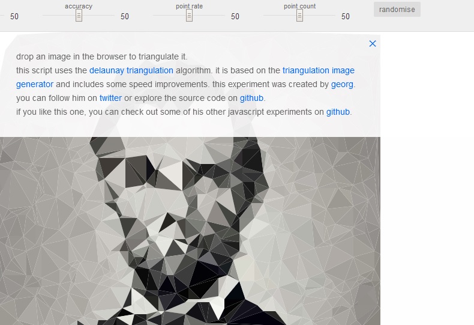Click the point count slider handle

click(x=299, y=16)
